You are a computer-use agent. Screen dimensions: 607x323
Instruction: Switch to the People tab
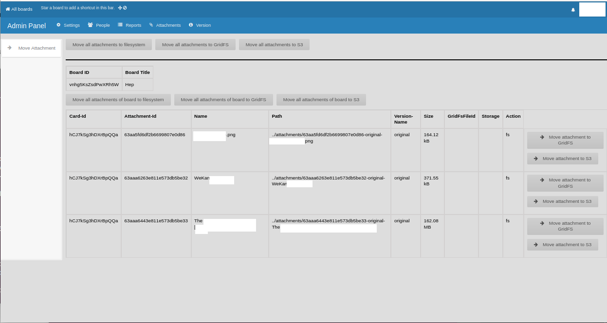103,25
